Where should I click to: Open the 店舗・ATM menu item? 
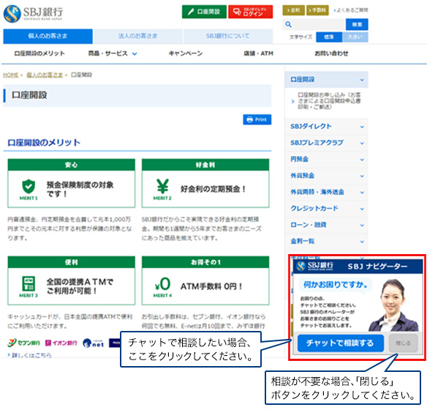tap(258, 53)
